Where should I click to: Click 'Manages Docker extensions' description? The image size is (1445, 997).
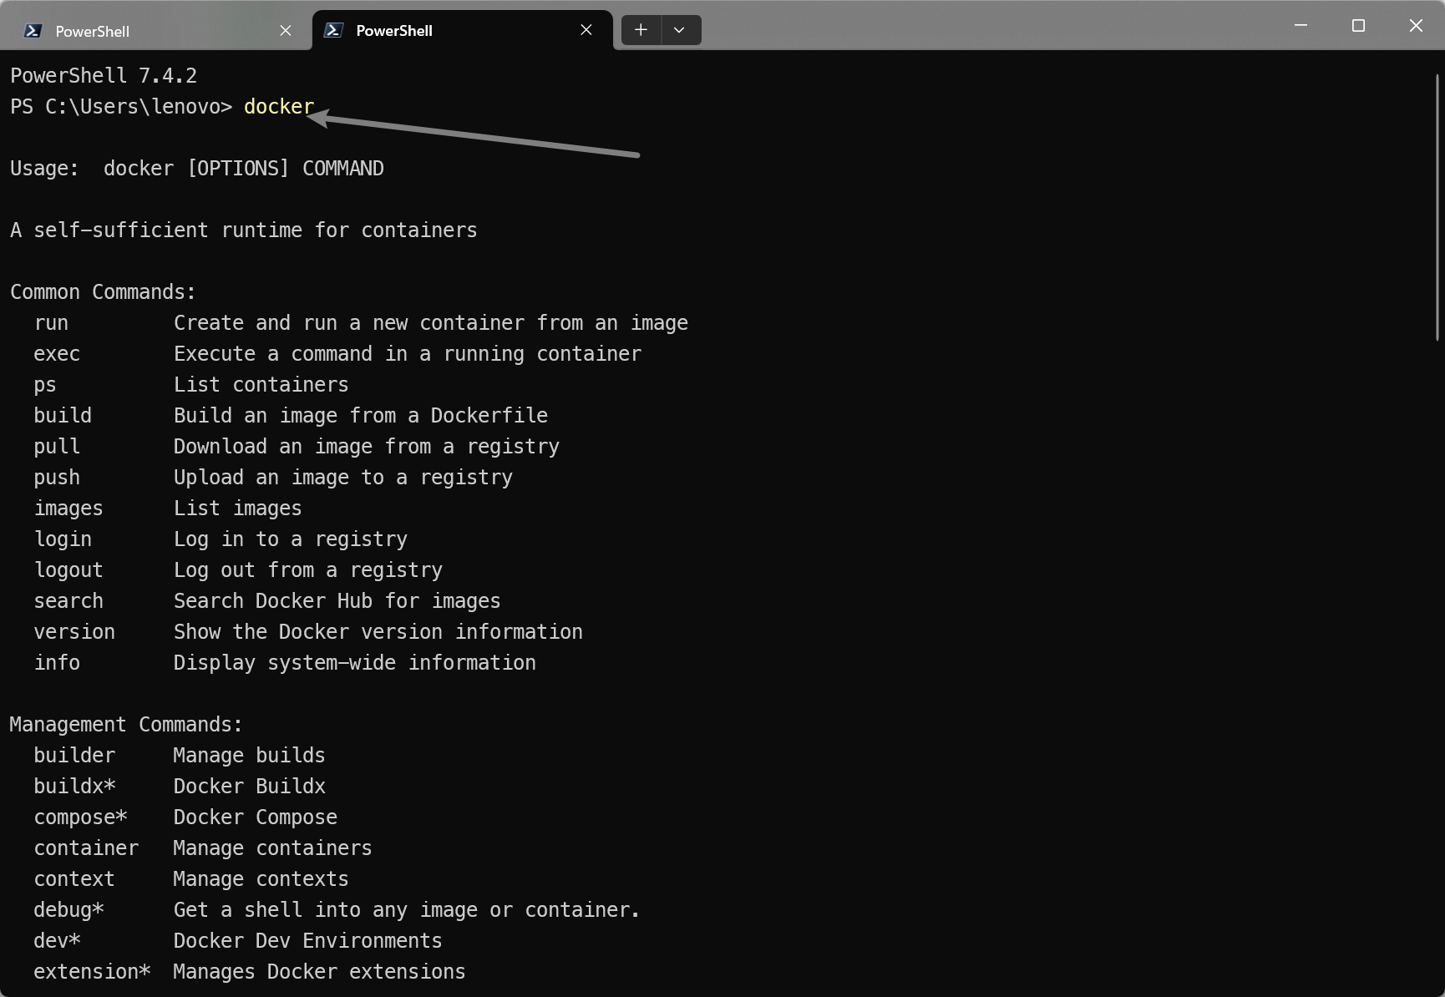320,972
